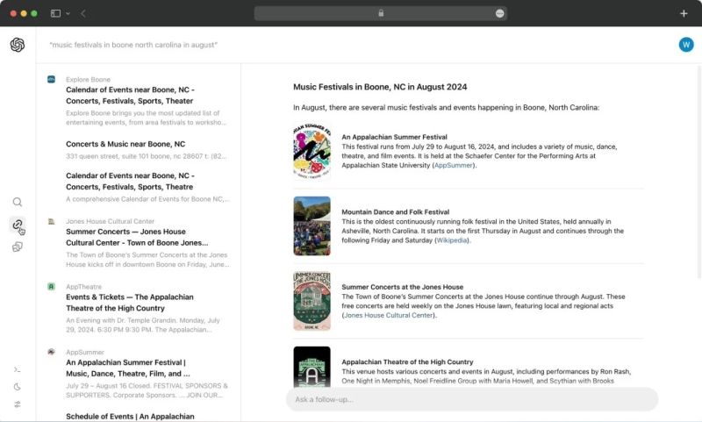Follow the Jones House Cultural Center link
The height and width of the screenshot is (422, 702).
coord(388,315)
